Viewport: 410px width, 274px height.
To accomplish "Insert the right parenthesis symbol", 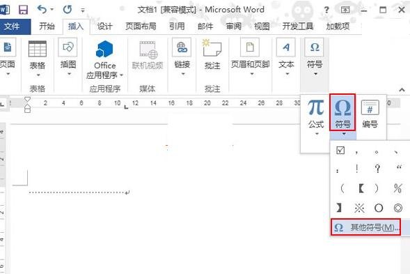I will click(x=376, y=188).
